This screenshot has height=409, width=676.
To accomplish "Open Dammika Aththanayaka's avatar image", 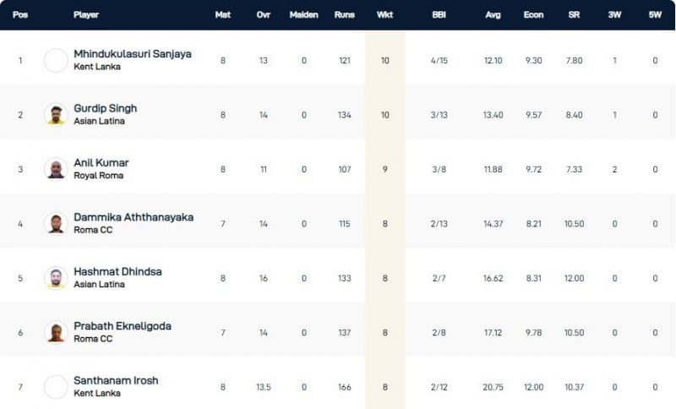I will click(x=56, y=223).
